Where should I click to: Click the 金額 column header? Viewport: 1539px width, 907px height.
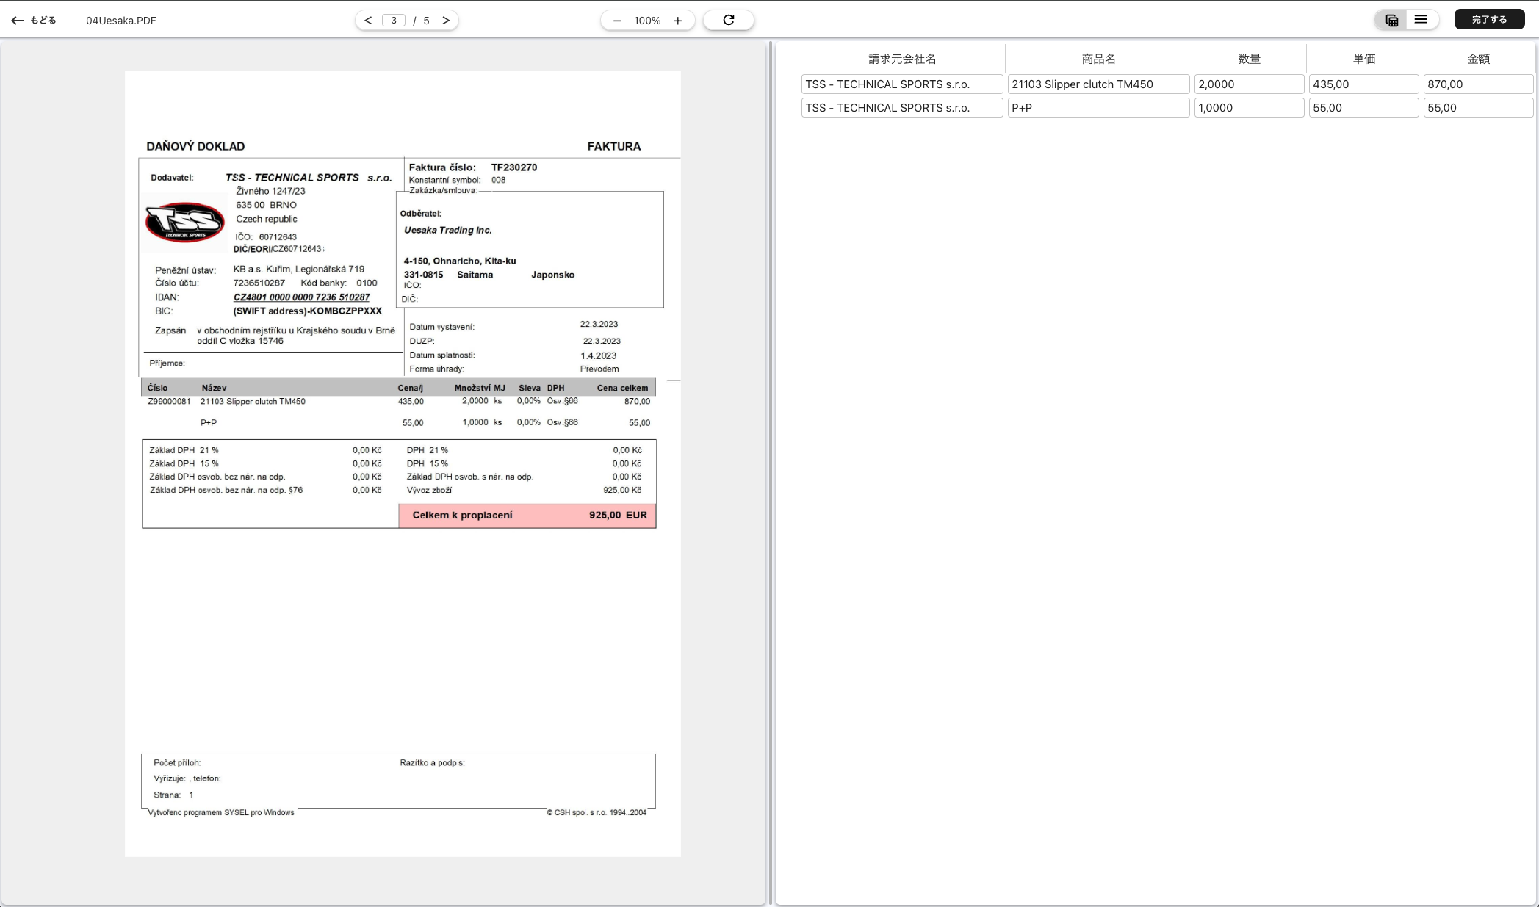1478,59
